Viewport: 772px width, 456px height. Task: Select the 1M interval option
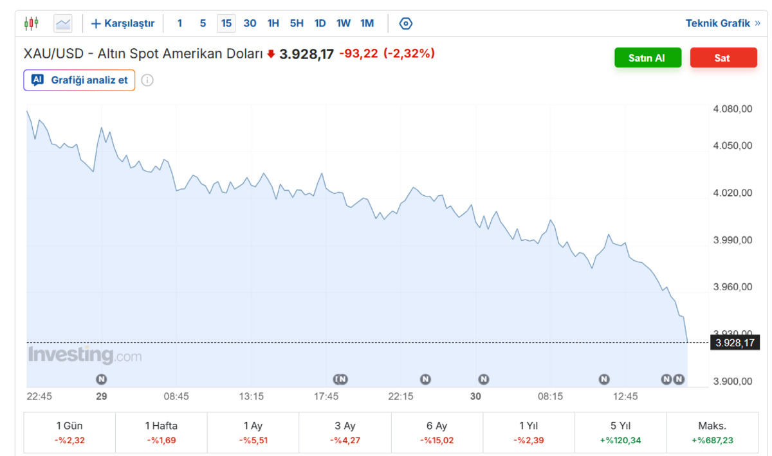coord(367,24)
